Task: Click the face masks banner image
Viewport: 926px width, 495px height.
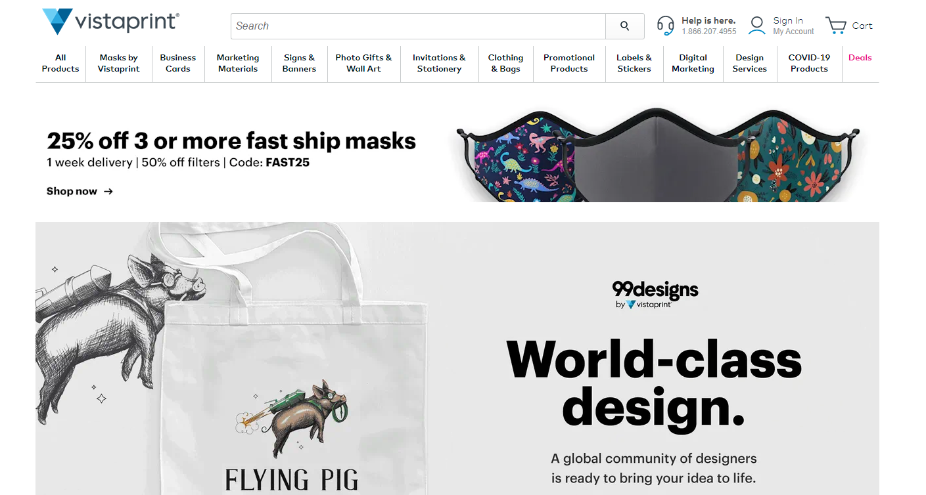Action: click(x=661, y=155)
